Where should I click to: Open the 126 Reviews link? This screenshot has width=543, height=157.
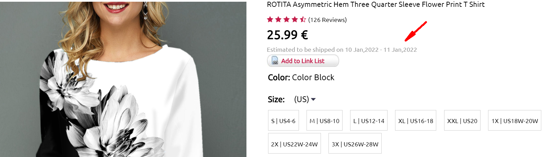click(327, 20)
